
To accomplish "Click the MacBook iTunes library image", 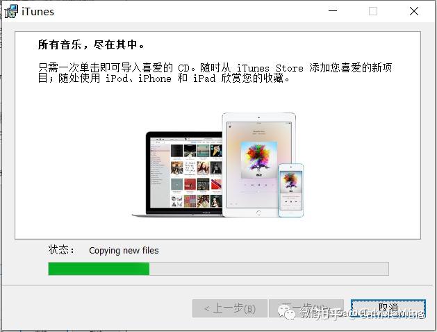I will click(x=179, y=174).
